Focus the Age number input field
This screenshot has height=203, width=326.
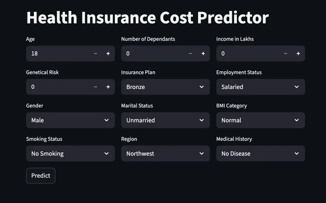[x=58, y=53]
